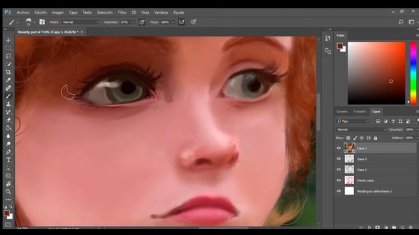Select the Dodge tool
Image resolution: width=419 pixels, height=235 pixels.
pyautogui.click(x=9, y=144)
